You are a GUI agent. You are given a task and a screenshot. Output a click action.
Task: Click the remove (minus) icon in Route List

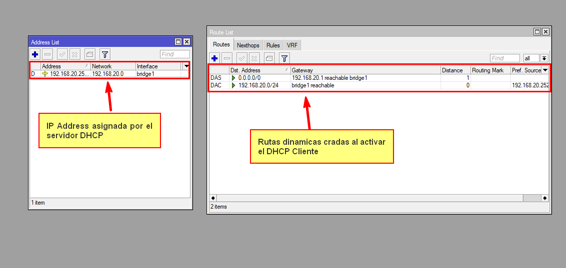pos(227,58)
